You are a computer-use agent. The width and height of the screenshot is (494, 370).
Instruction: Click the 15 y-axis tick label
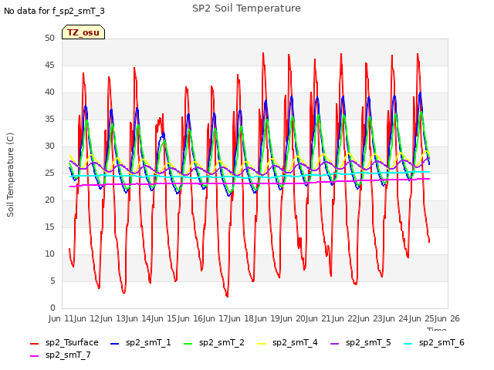tap(49, 227)
